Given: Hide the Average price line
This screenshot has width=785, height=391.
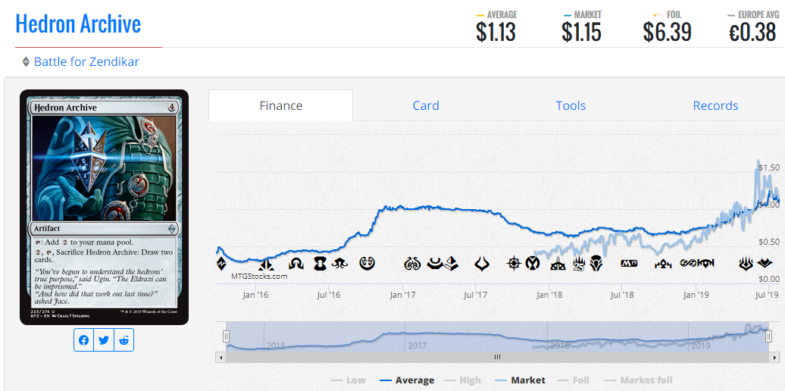Looking at the screenshot, I should tap(407, 380).
